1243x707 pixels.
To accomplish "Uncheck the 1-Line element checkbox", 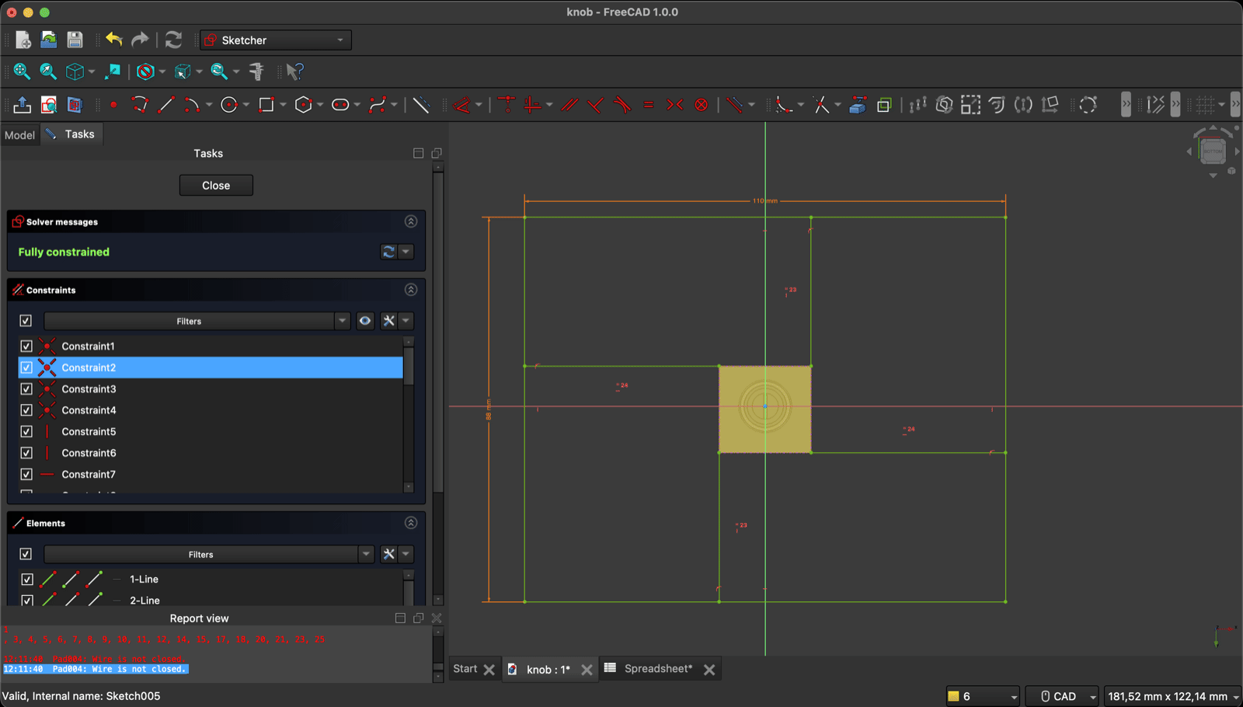I will [x=26, y=580].
